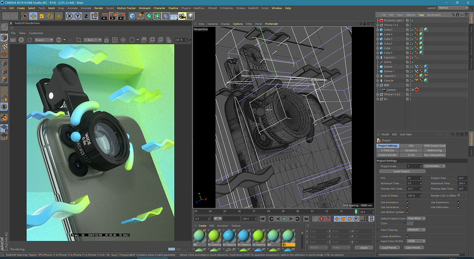Screen dimensions: 474x259
Task: Open the Gray-Blue default object color dropdown
Action: (416, 218)
